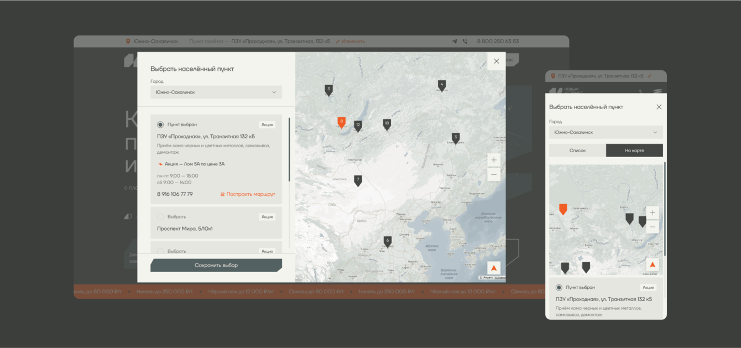The image size is (741, 348).
Task: Click Акция badge in the mobile card
Action: click(648, 288)
